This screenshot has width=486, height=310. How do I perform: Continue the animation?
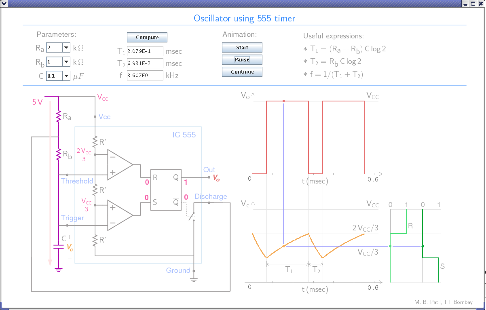click(x=242, y=72)
